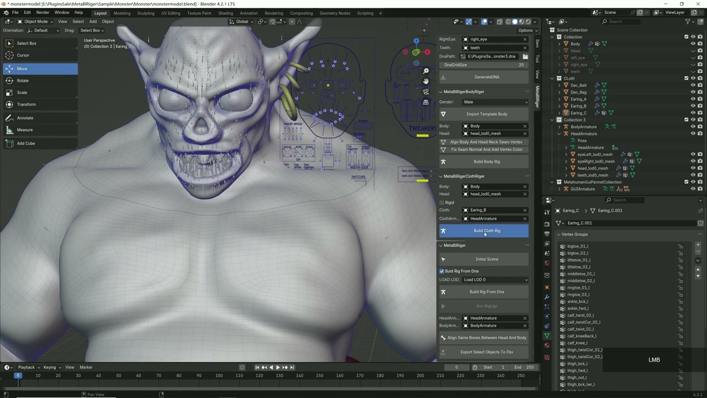Open the Item sidebar tab
The height and width of the screenshot is (398, 707).
coord(537,43)
